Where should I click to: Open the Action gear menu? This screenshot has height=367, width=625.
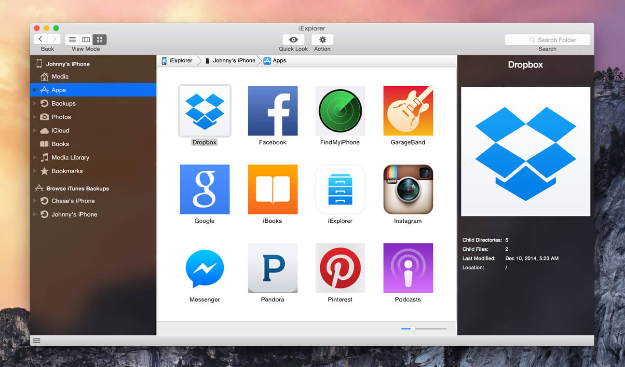tap(322, 40)
